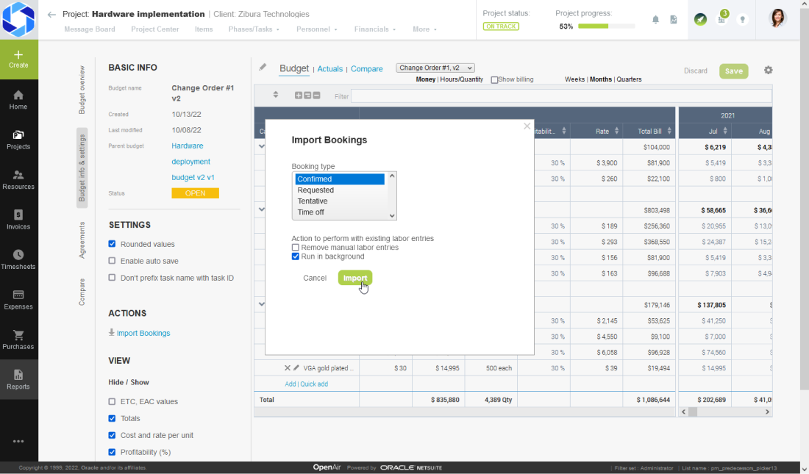
Task: Check Remove manual labor entries
Action: tap(295, 246)
